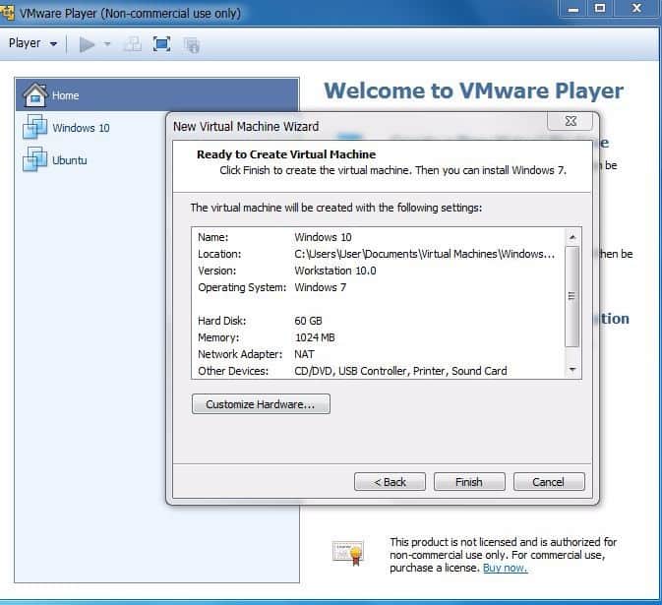Click the Location path value
This screenshot has width=662, height=605.
tap(424, 254)
